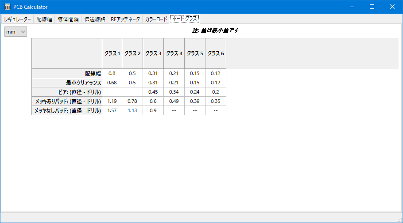
Task: Select the カラーコード tab
Action: pyautogui.click(x=156, y=19)
